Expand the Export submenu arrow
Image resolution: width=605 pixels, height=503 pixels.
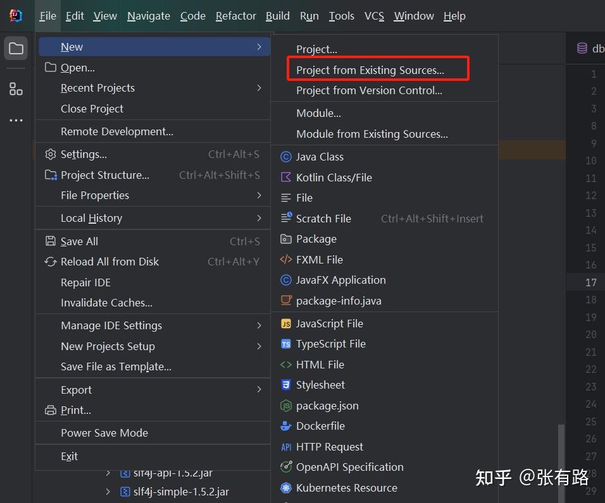(x=259, y=390)
